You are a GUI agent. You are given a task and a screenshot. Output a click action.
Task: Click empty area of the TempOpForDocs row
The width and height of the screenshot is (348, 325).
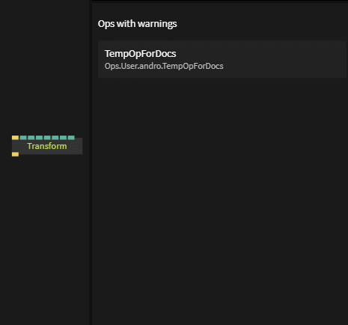(x=284, y=59)
